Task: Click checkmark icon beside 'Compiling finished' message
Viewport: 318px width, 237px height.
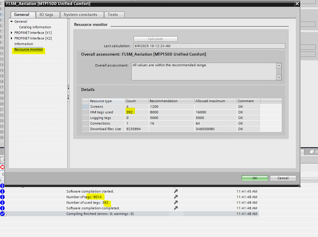Action: coord(2,214)
